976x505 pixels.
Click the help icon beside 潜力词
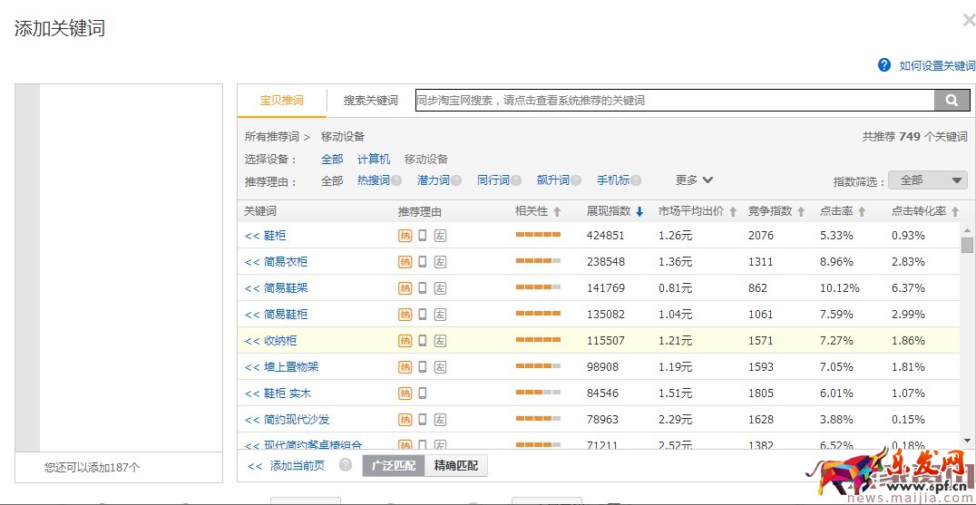pyautogui.click(x=456, y=180)
